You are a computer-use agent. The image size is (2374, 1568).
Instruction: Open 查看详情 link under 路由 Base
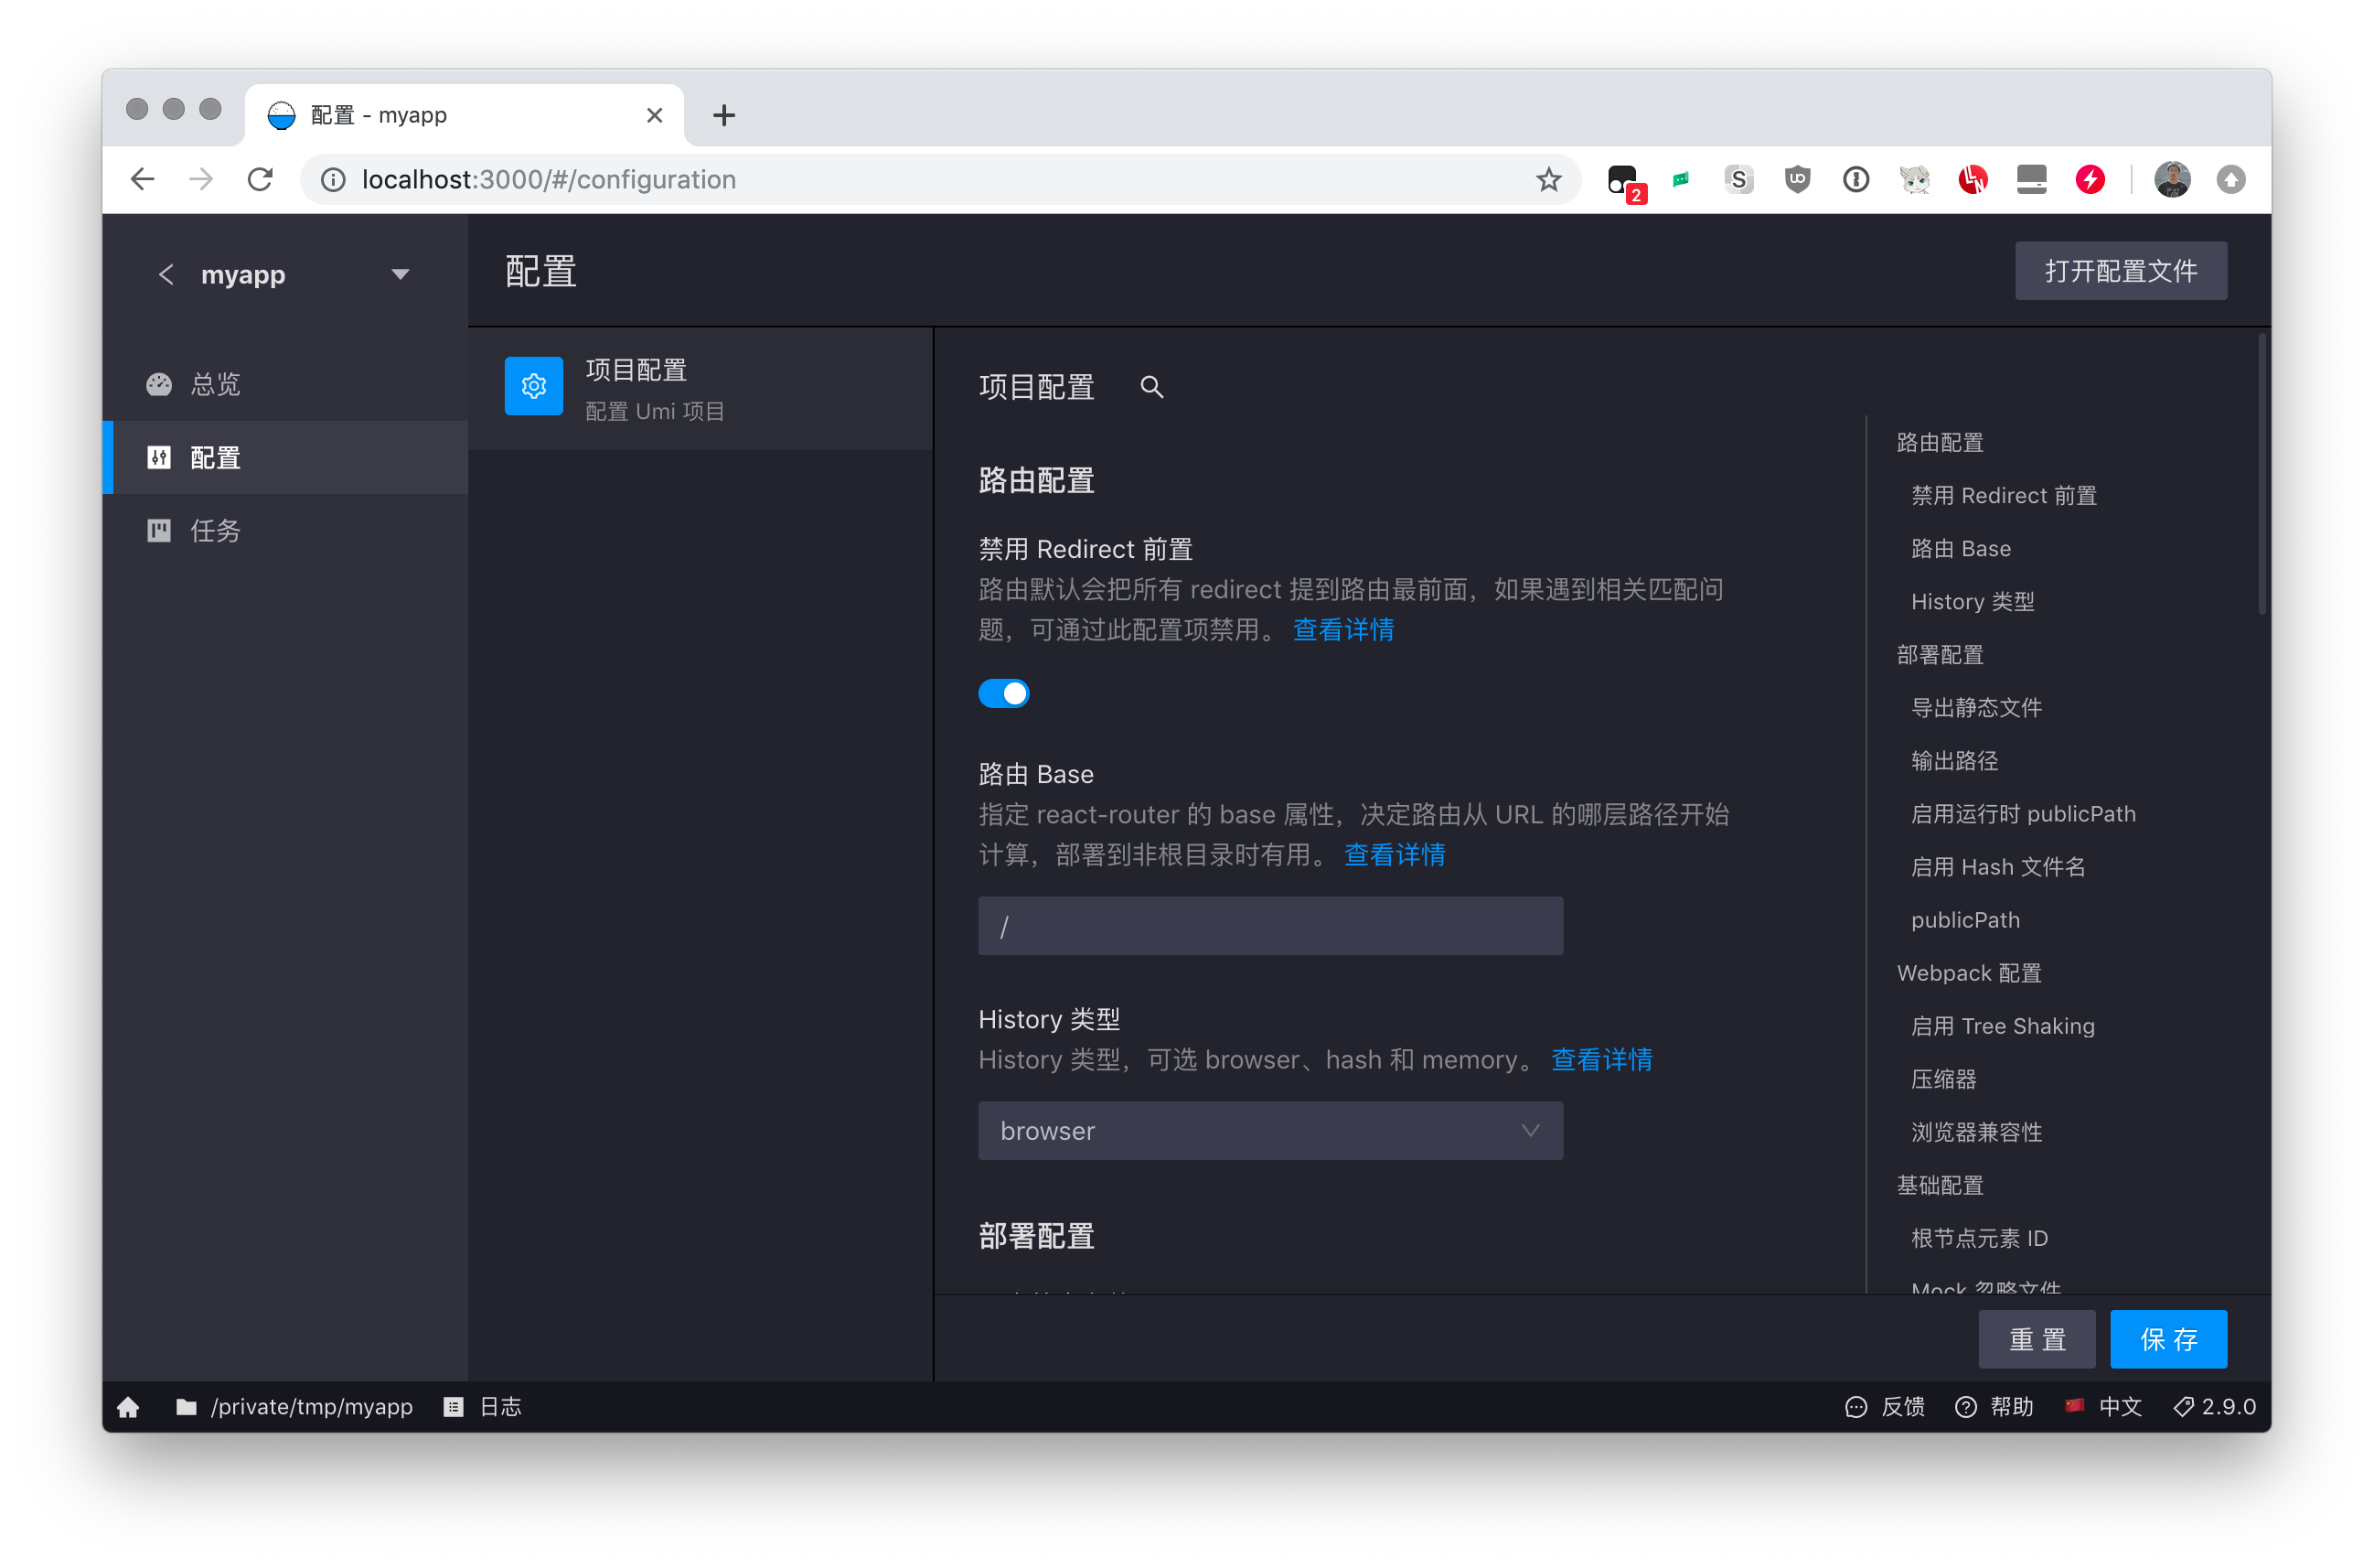point(1394,855)
